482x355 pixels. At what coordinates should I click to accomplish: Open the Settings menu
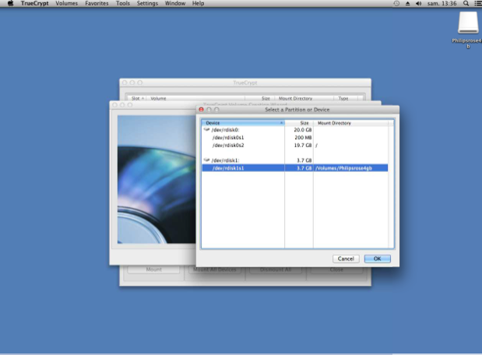click(x=147, y=3)
